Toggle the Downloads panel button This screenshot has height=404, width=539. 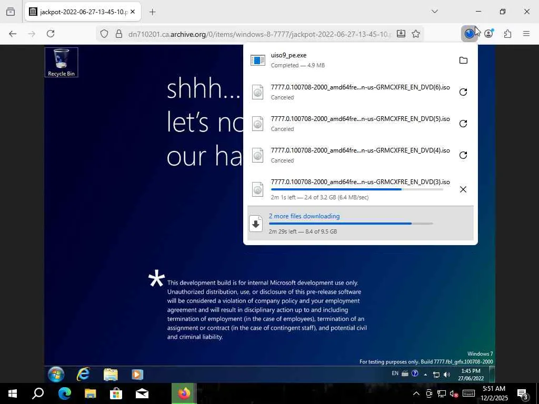pyautogui.click(x=469, y=34)
